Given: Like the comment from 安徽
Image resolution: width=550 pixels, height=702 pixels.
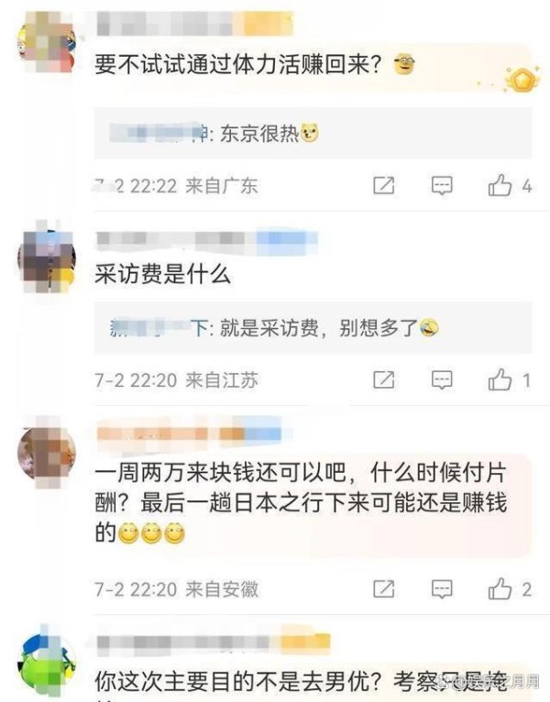Looking at the screenshot, I should [500, 588].
